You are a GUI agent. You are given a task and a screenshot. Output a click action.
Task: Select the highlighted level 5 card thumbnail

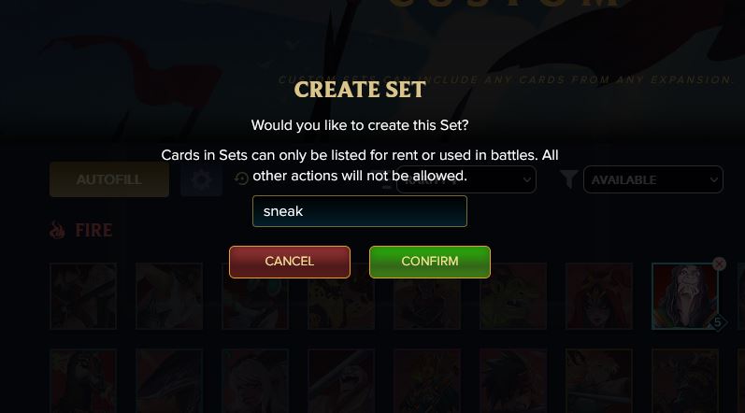[684, 296]
